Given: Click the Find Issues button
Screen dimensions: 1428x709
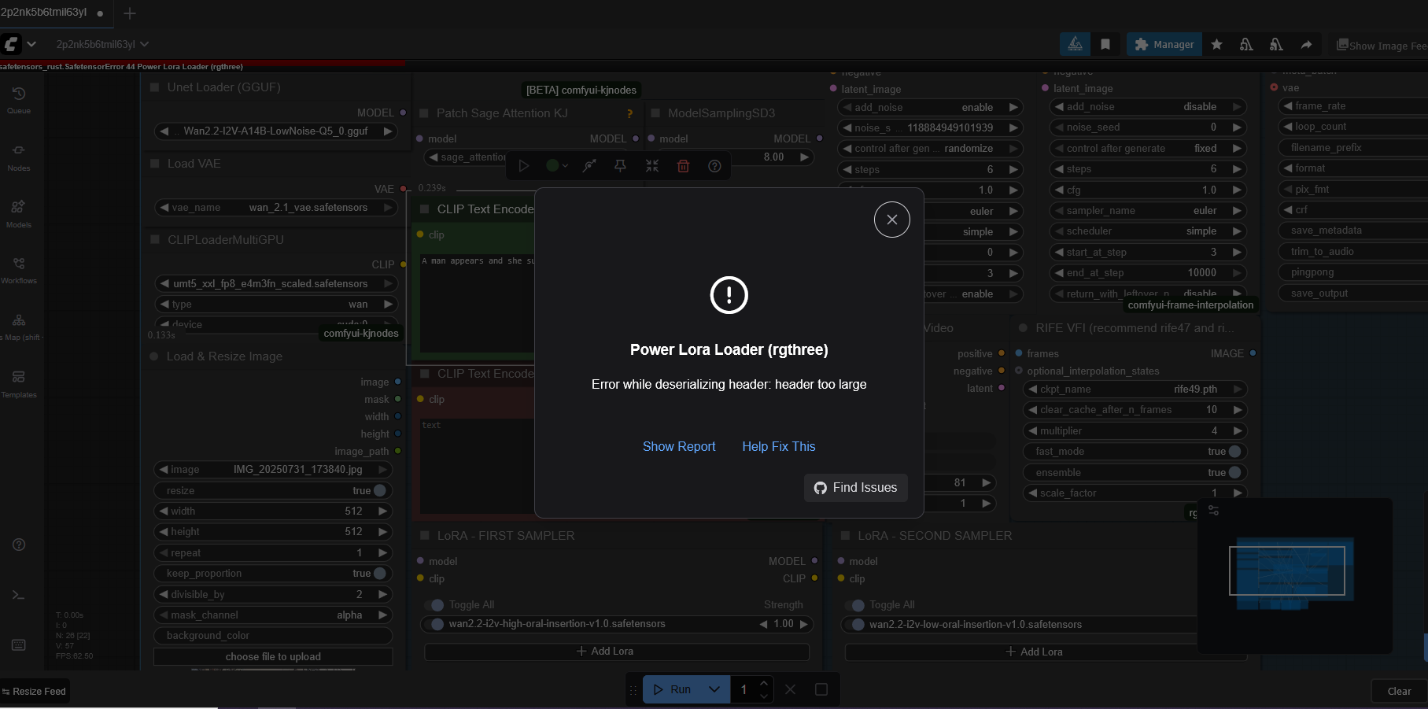Looking at the screenshot, I should [855, 488].
